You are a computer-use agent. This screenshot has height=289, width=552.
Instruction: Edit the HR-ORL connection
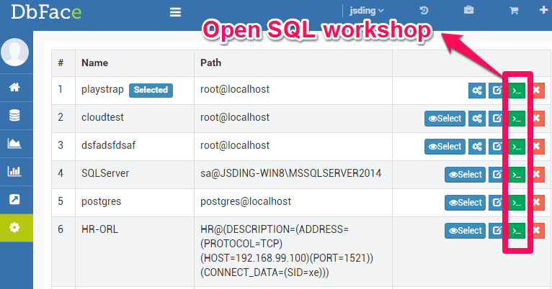pyautogui.click(x=497, y=231)
